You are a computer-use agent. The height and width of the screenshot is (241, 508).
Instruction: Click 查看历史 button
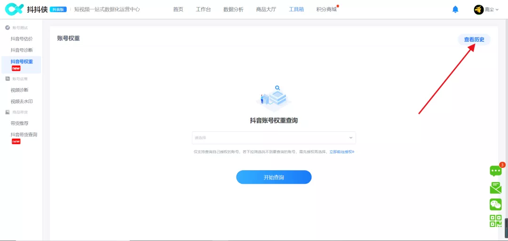(x=474, y=40)
